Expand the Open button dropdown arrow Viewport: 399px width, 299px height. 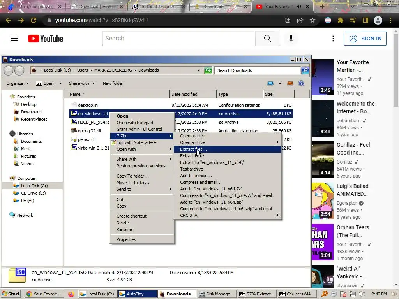60,83
